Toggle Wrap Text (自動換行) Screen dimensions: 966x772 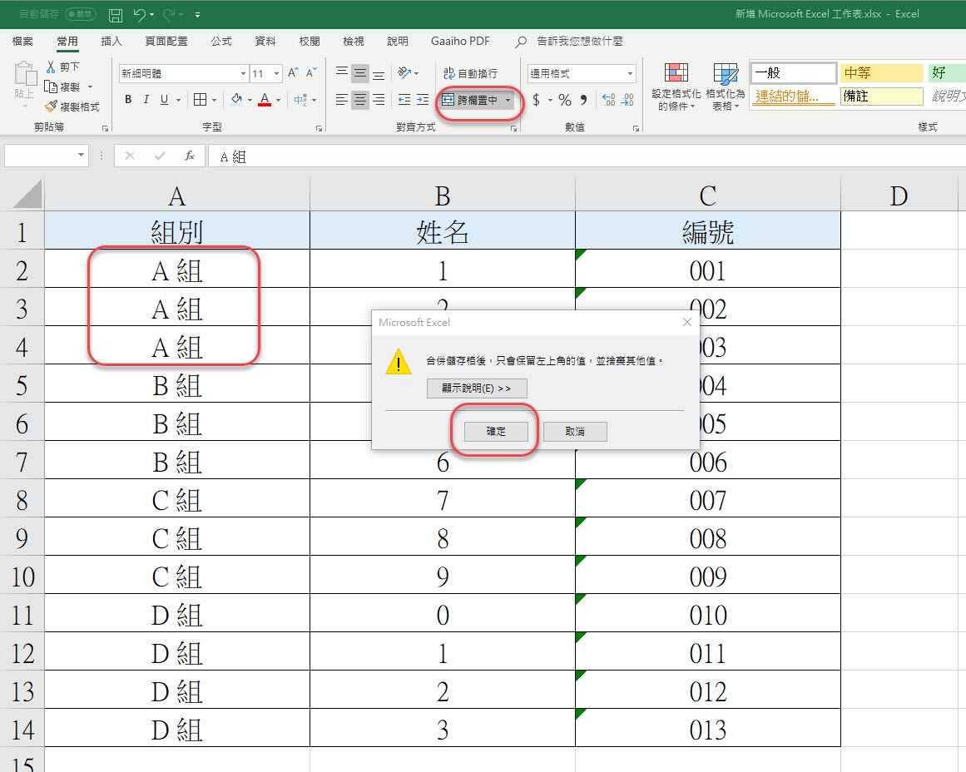[471, 73]
